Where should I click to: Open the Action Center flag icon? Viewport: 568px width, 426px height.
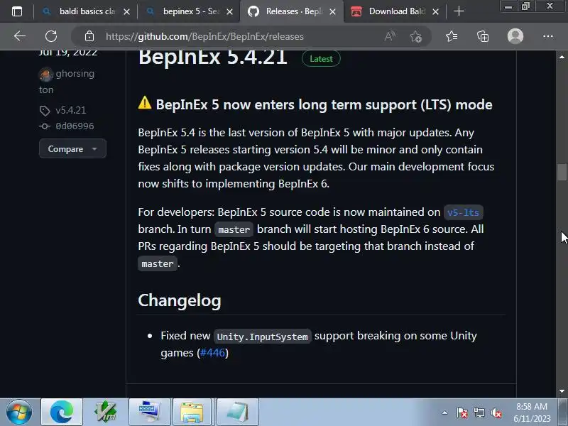point(462,413)
